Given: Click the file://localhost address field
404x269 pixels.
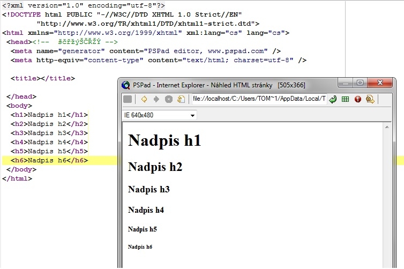Looking at the screenshot, I should [259, 99].
